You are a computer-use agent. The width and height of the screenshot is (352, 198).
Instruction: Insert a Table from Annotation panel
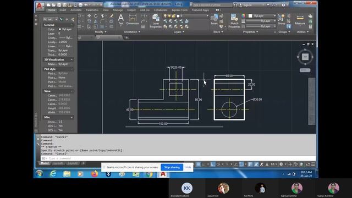[x=143, y=26]
